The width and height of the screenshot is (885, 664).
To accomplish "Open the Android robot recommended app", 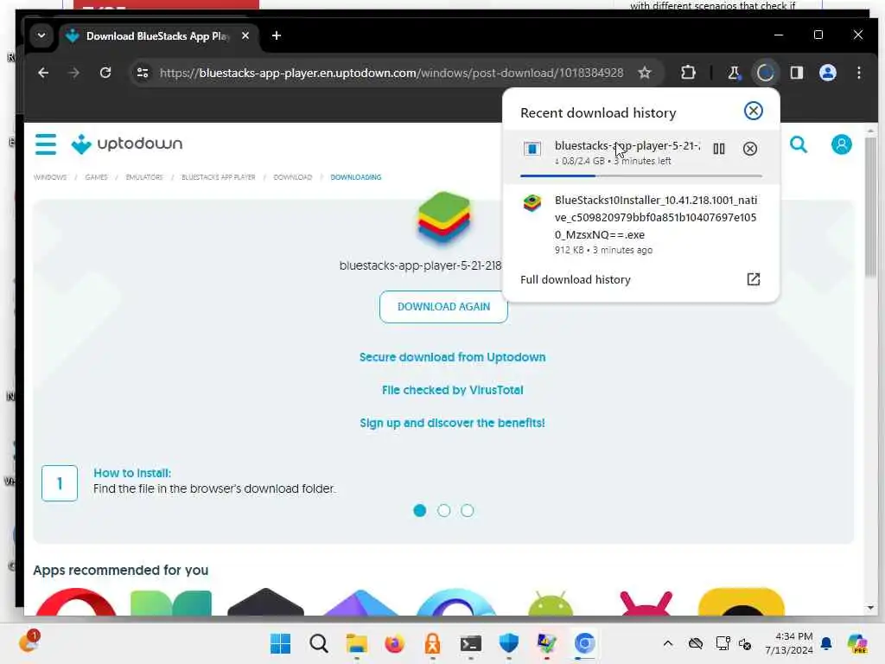I will (x=551, y=603).
